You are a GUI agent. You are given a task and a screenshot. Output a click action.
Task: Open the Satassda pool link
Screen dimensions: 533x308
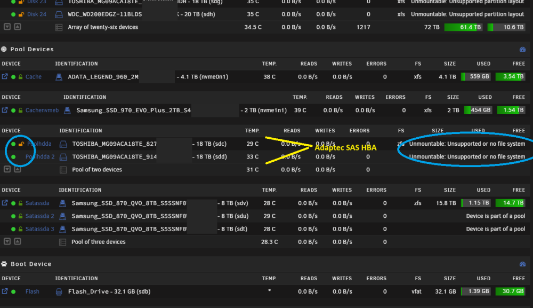[x=37, y=203]
